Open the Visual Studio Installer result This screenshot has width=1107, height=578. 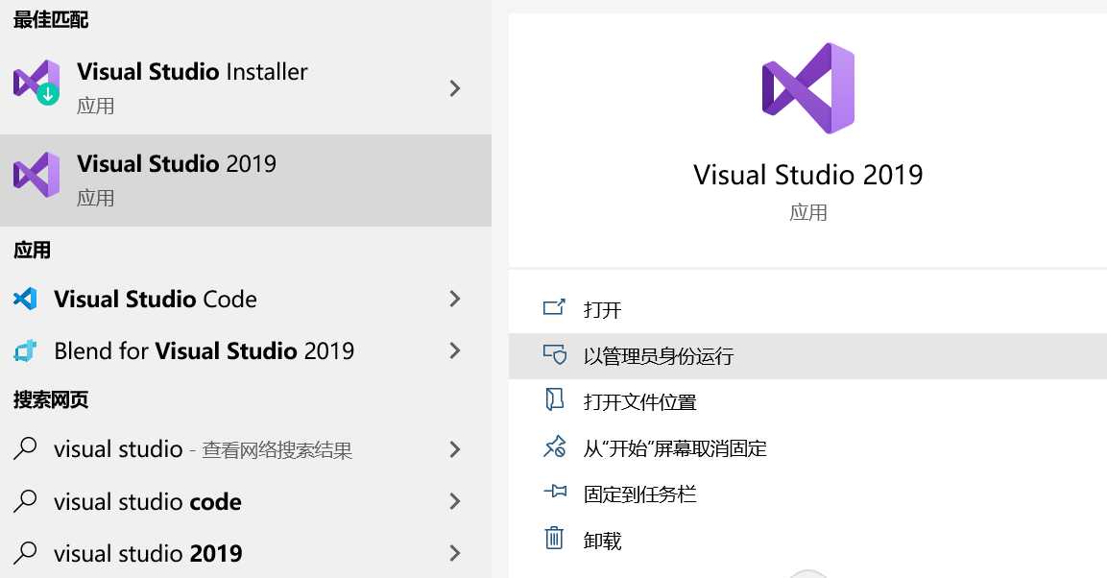246,88
